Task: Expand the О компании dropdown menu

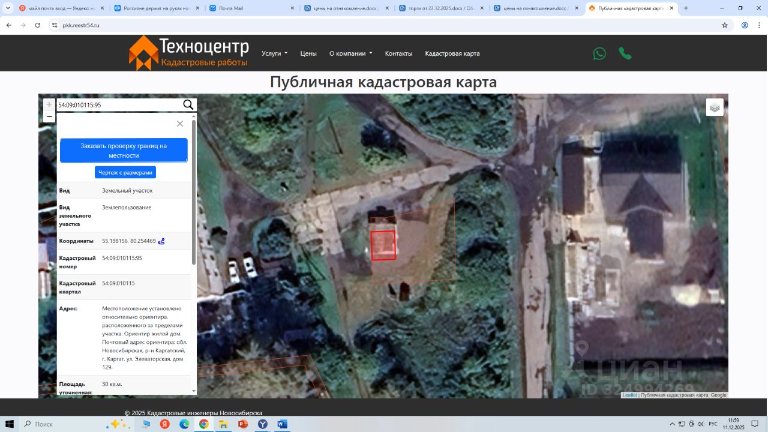Action: [351, 53]
